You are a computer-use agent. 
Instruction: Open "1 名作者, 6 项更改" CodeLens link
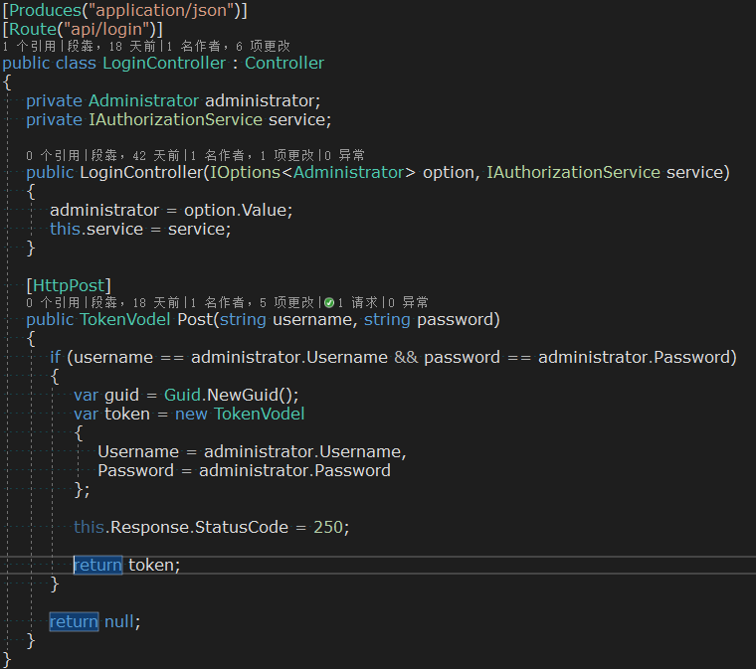229,47
